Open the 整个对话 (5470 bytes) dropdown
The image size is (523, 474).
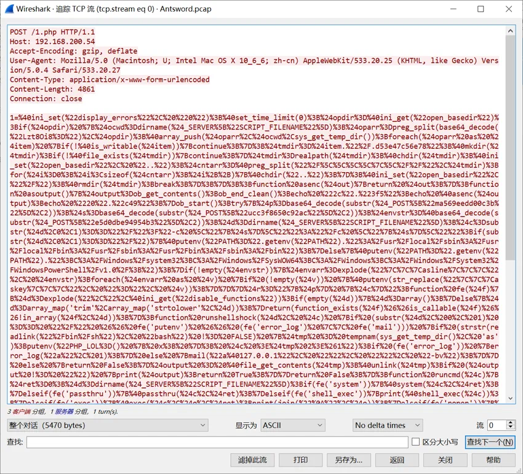tap(108, 425)
